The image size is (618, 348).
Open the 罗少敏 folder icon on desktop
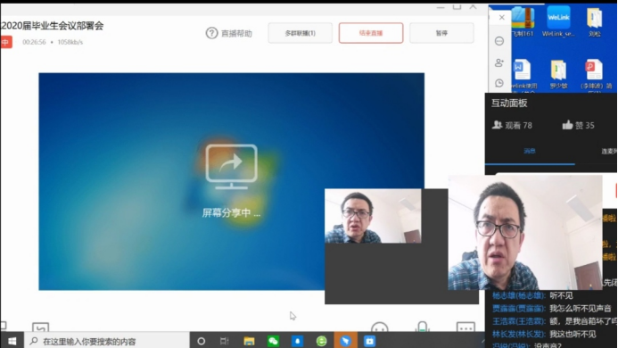558,74
